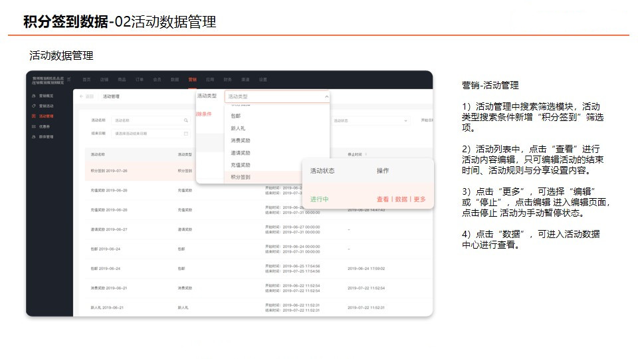Click the green 进行中 status text

pyautogui.click(x=320, y=199)
